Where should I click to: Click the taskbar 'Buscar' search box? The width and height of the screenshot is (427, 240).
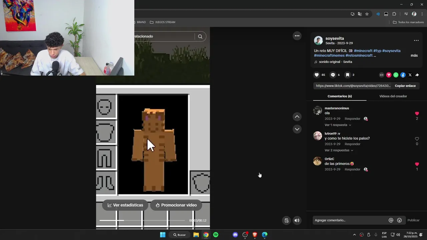coord(179,235)
